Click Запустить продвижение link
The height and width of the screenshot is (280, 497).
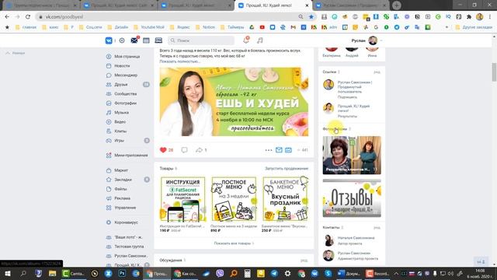[287, 169]
